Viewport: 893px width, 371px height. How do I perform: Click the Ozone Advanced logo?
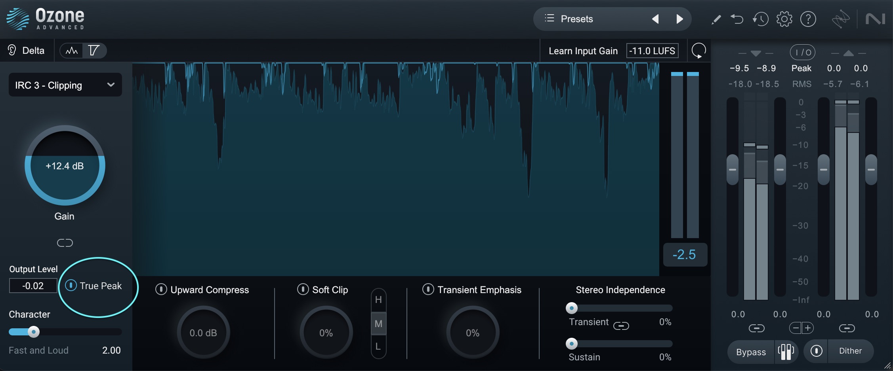(46, 19)
